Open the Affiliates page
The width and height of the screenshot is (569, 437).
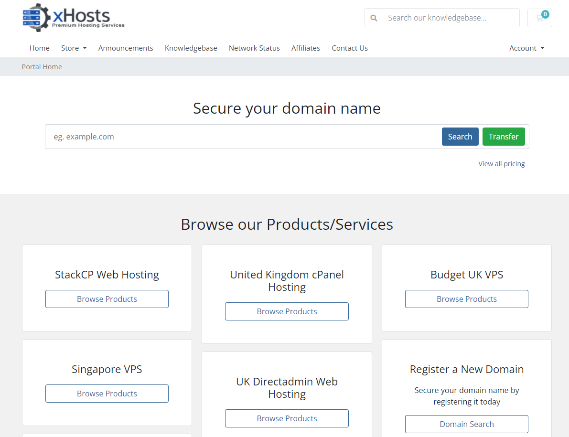(x=306, y=48)
